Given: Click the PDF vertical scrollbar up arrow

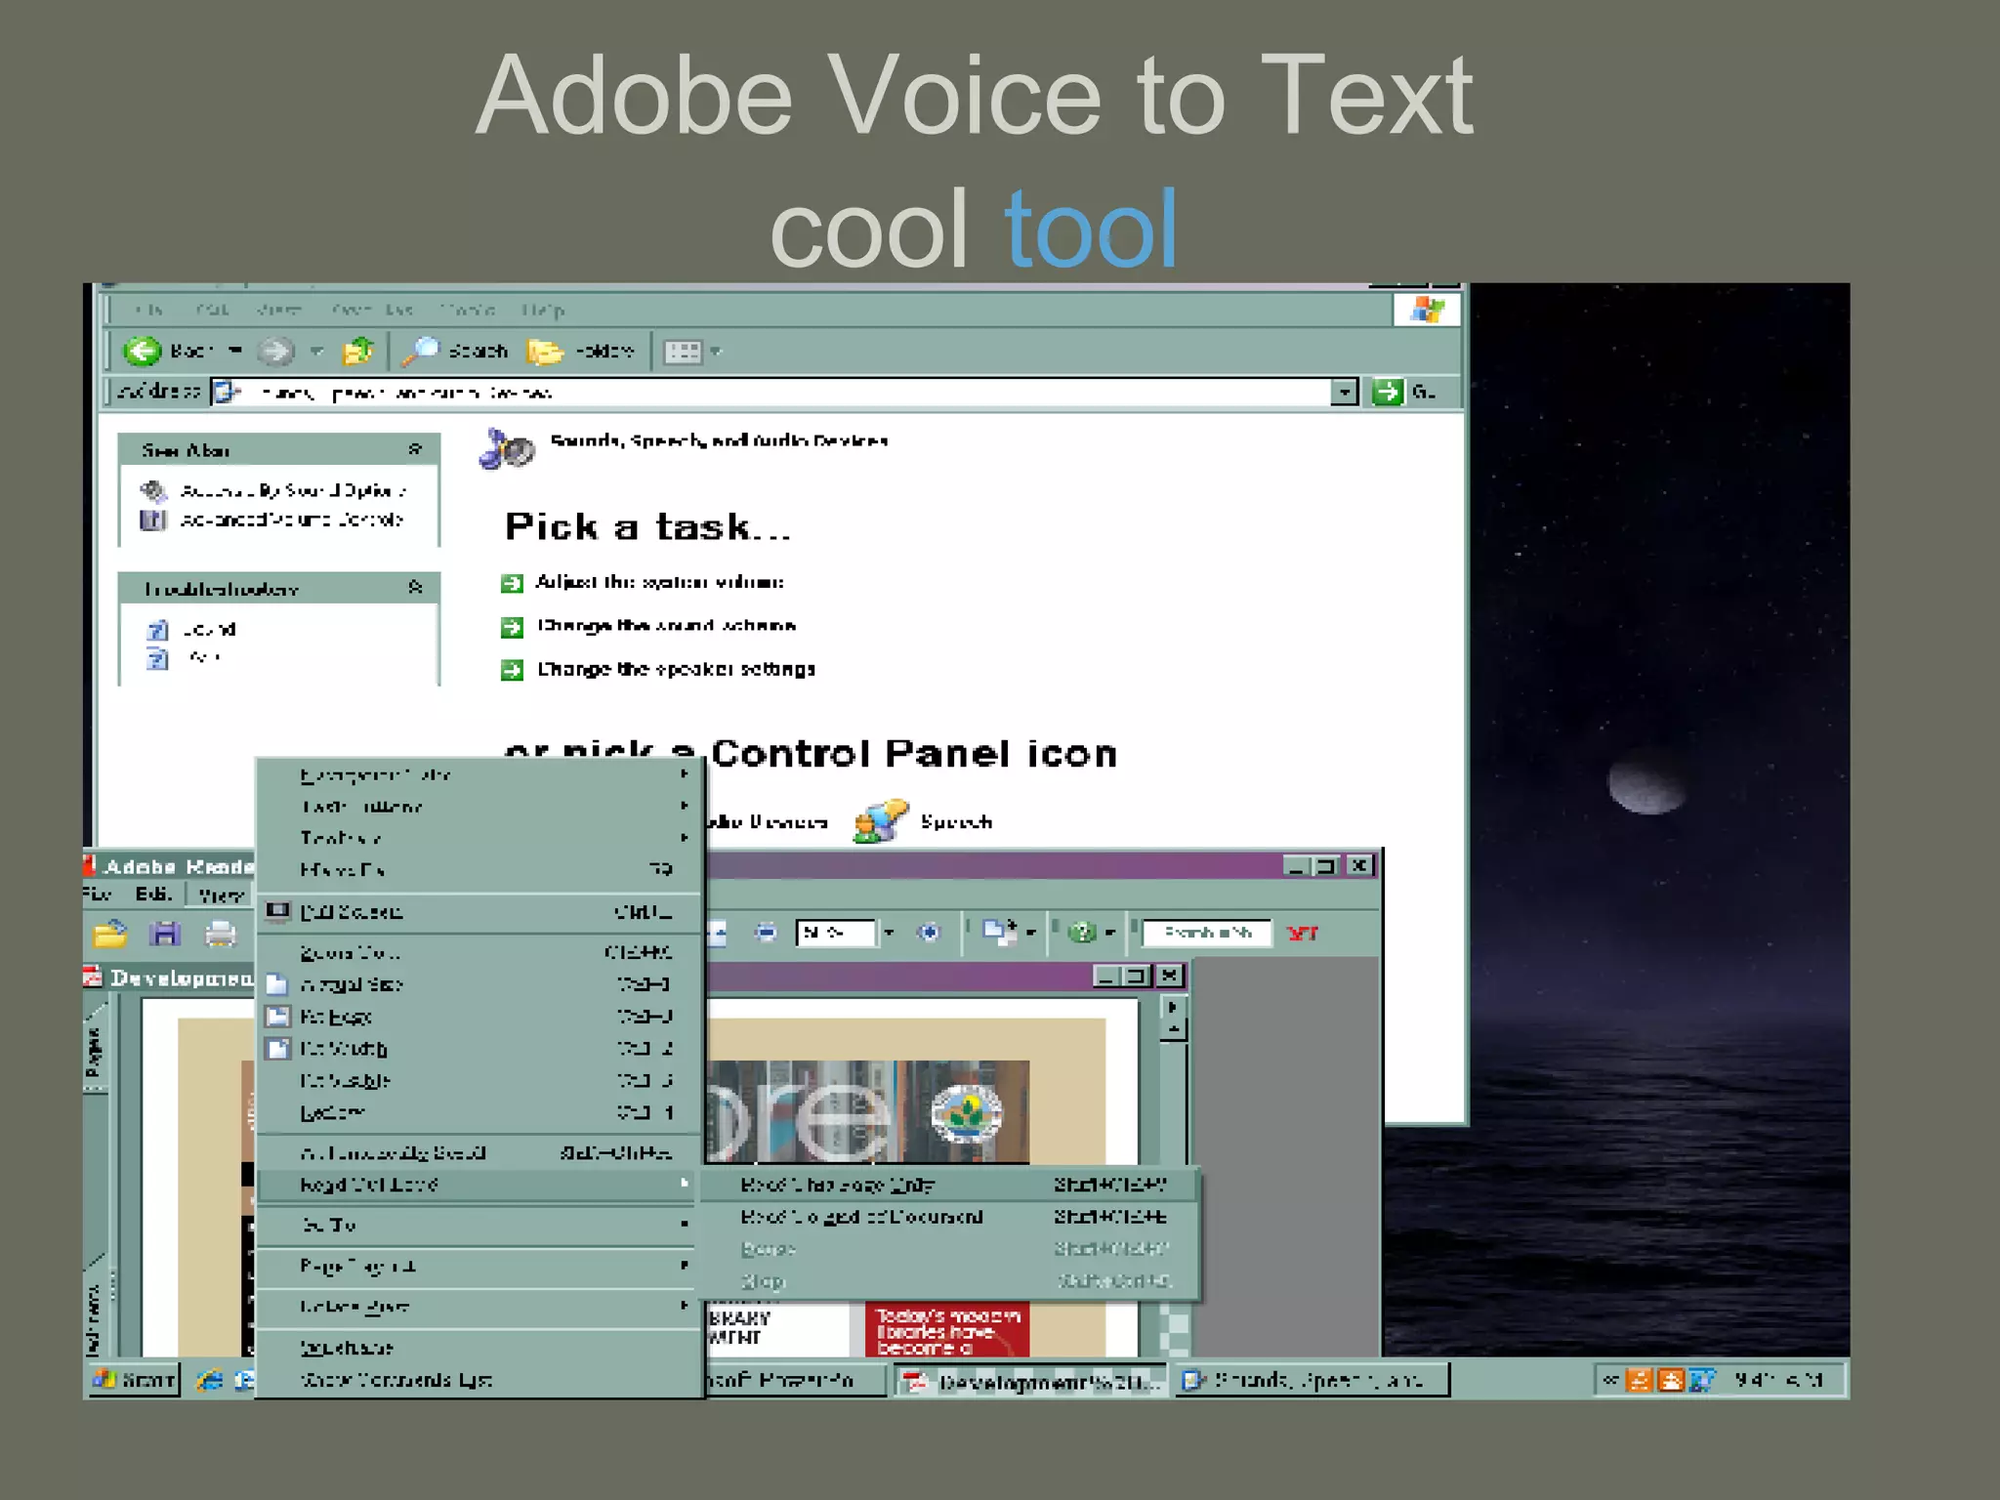Looking at the screenshot, I should point(1173,1029).
